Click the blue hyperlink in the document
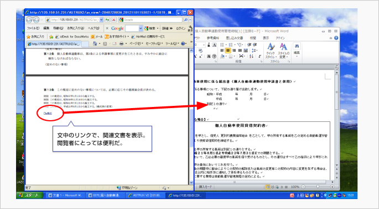The height and width of the screenshot is (209, 379). click(48, 113)
